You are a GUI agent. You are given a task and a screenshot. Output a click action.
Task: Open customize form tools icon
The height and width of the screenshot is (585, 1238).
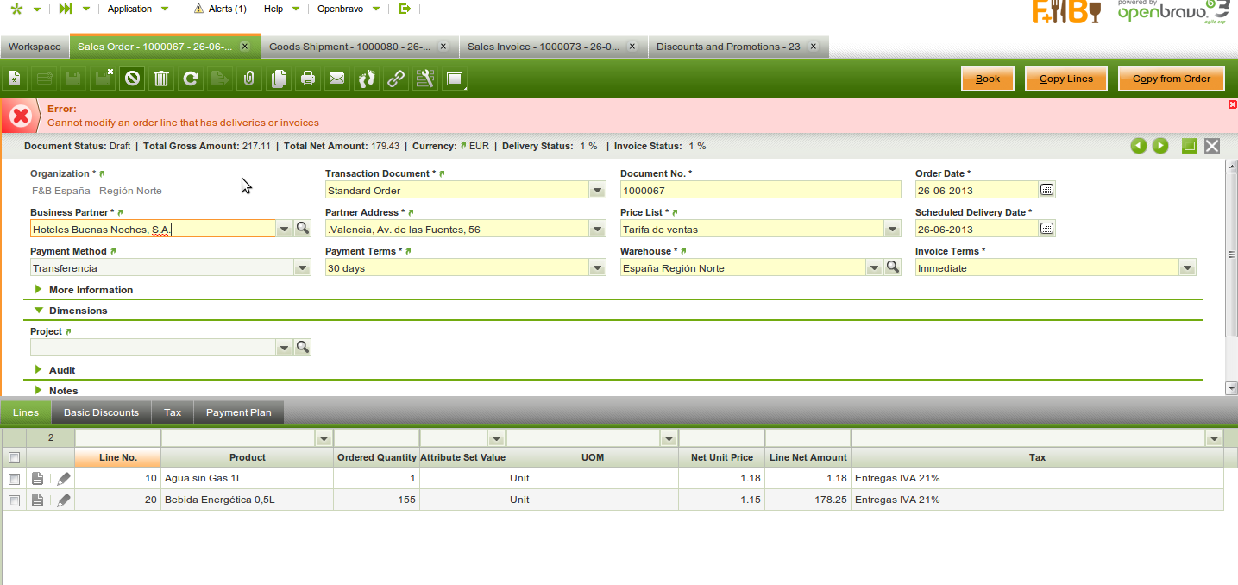coord(425,79)
